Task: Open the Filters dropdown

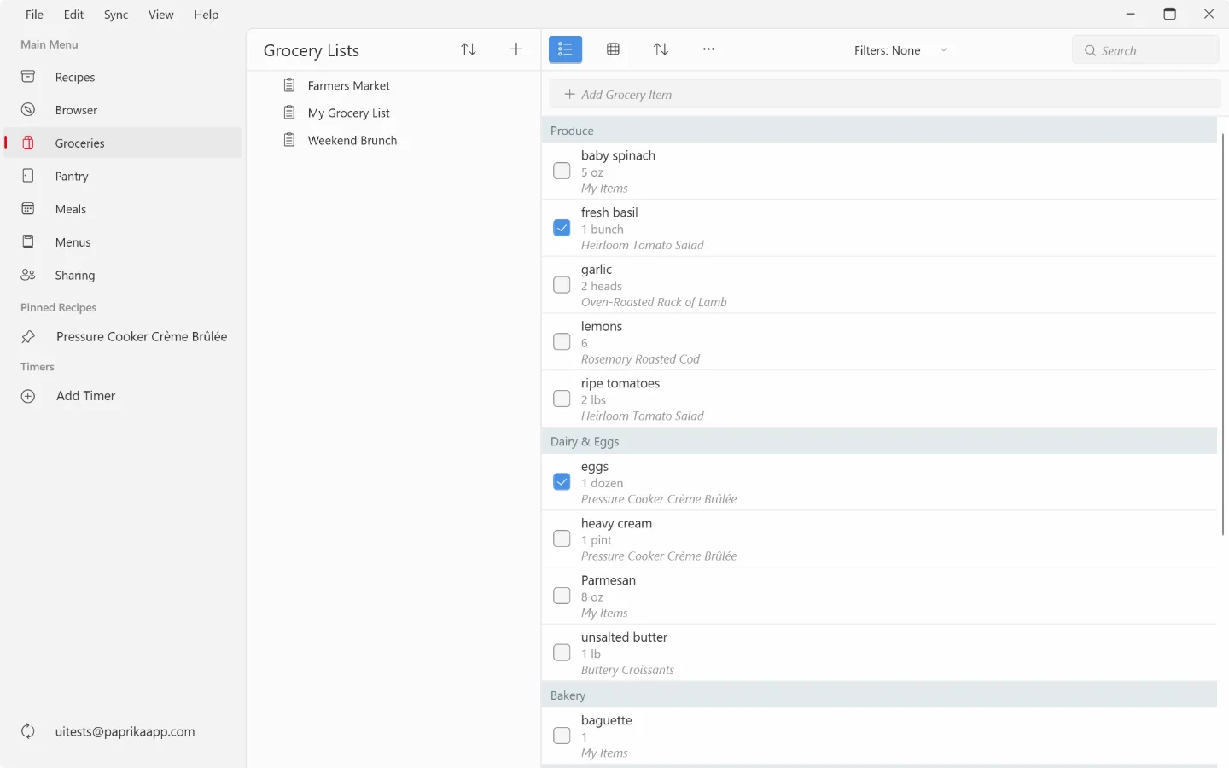Action: click(900, 50)
